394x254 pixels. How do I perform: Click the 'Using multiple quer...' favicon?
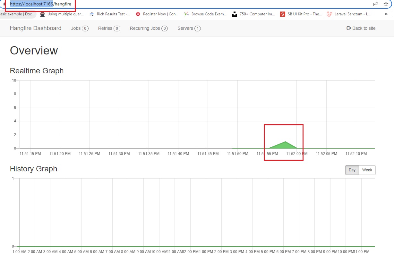(42, 14)
